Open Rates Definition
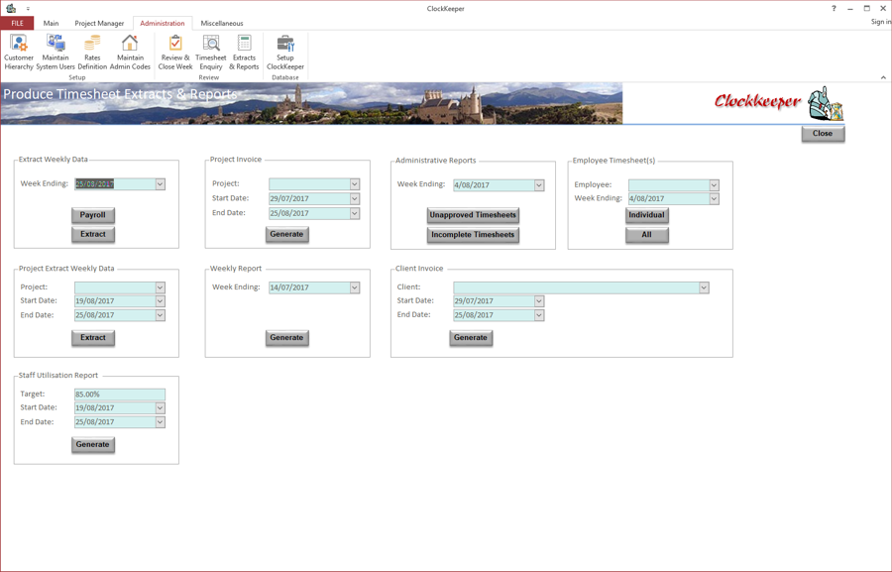This screenshot has width=892, height=572. 92,52
